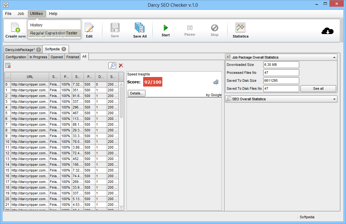Switch to Opened tab
Viewport: 346px width, 224px height.
pos(57,57)
